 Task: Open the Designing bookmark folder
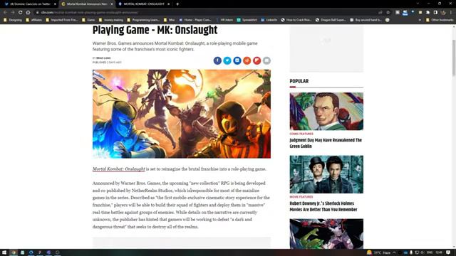[13, 20]
